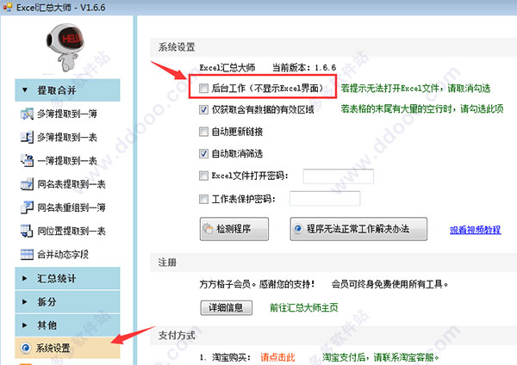The image size is (517, 365).
Task: Focus Excel文件打开密码 input field
Action: click(x=339, y=176)
